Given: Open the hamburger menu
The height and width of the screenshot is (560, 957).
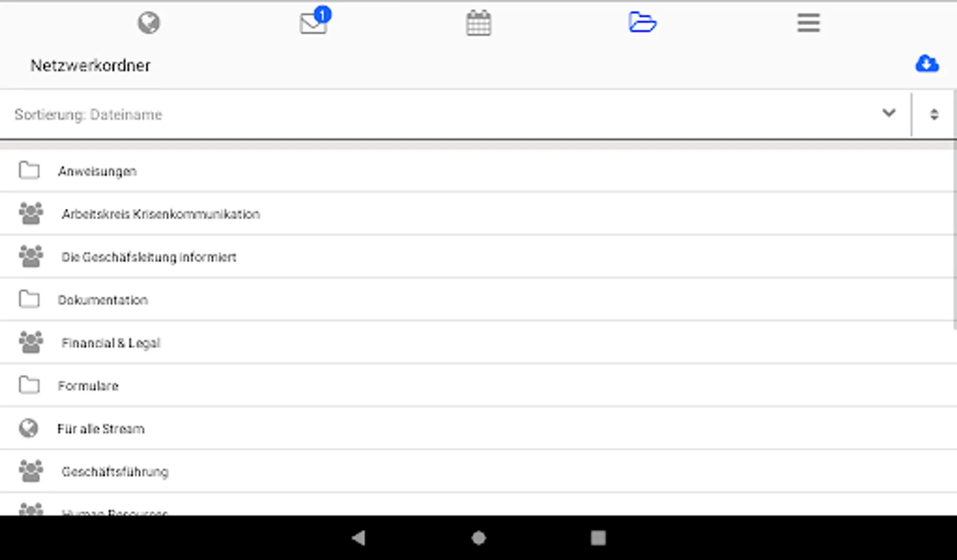Looking at the screenshot, I should point(808,23).
